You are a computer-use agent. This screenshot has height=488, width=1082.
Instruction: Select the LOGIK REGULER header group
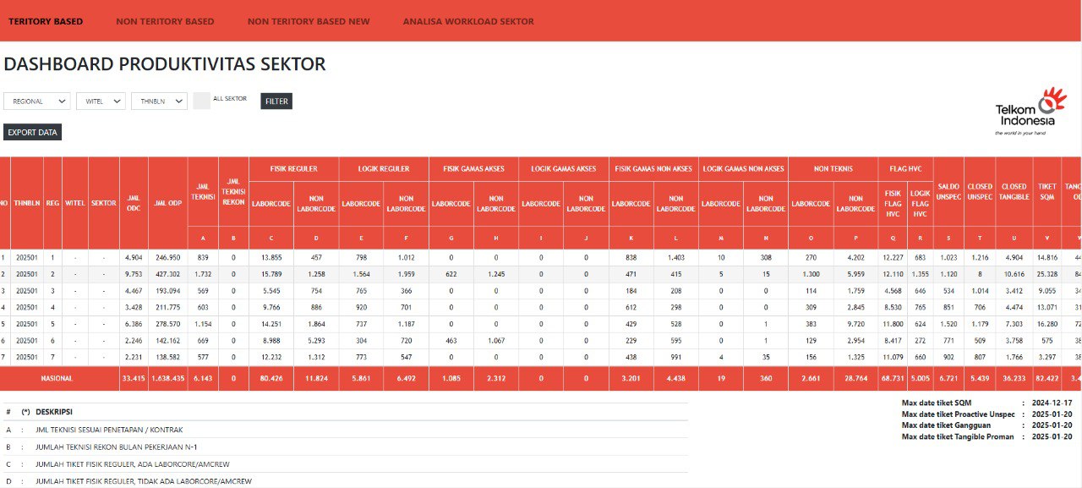pos(384,168)
